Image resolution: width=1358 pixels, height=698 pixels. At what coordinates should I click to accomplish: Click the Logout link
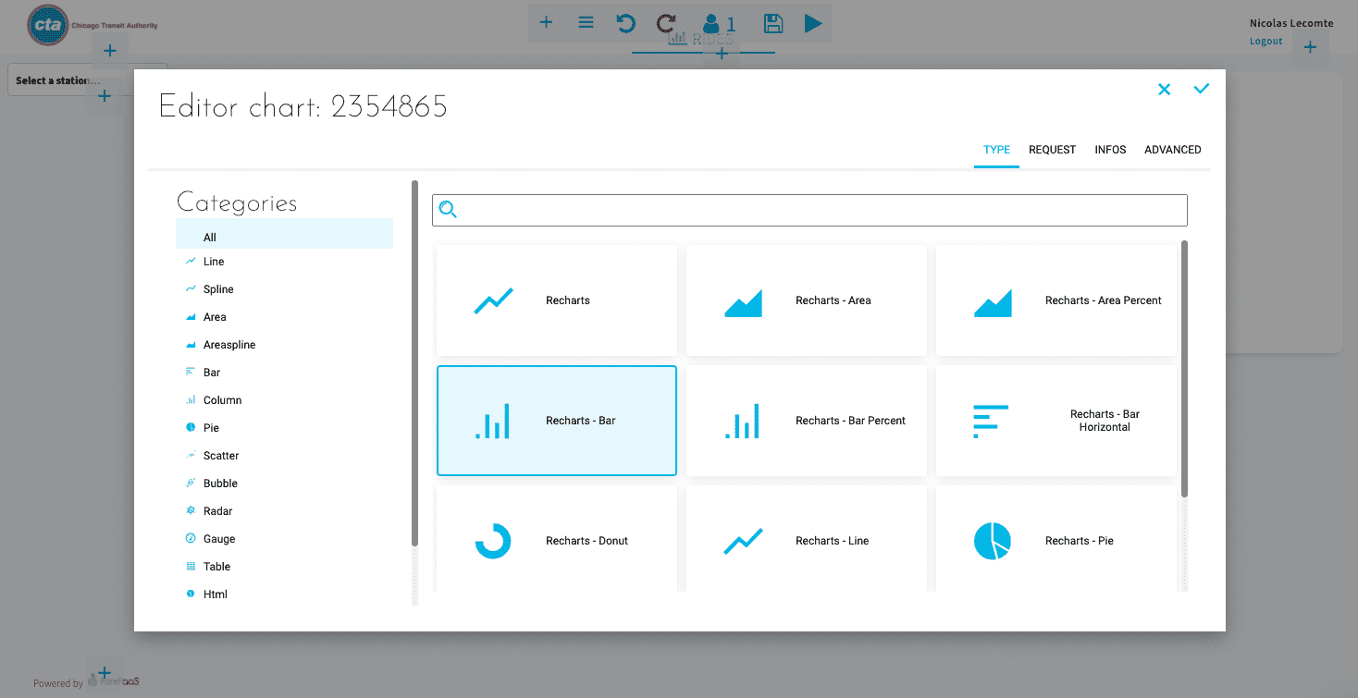click(x=1265, y=42)
